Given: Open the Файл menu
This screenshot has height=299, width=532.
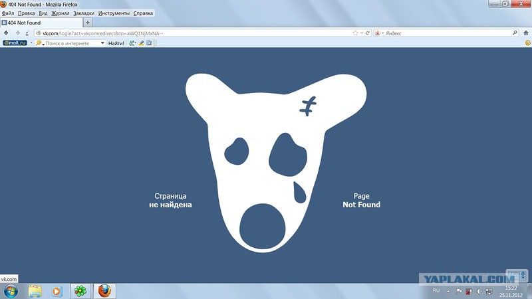Looking at the screenshot, I should coord(8,13).
